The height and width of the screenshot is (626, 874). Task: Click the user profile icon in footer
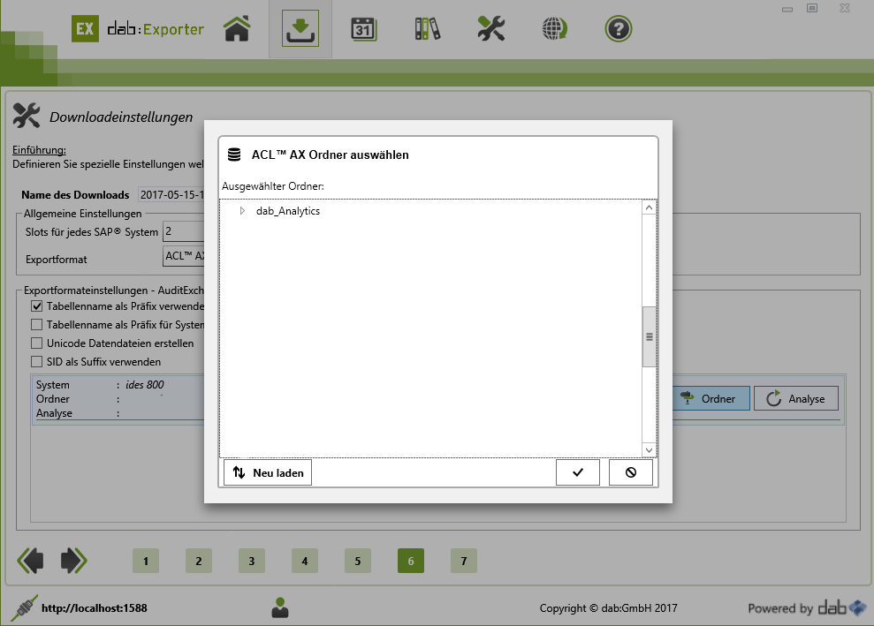pyautogui.click(x=280, y=607)
